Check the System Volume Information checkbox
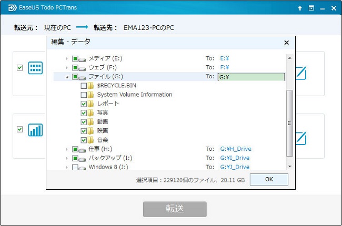 pos(84,95)
